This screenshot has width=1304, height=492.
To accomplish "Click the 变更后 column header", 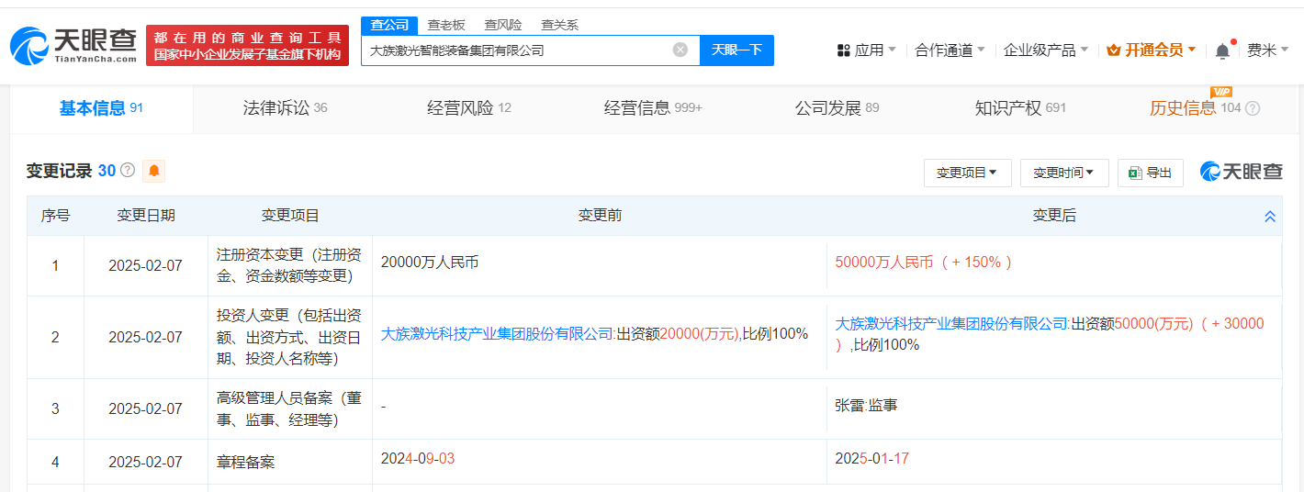I will [1054, 216].
